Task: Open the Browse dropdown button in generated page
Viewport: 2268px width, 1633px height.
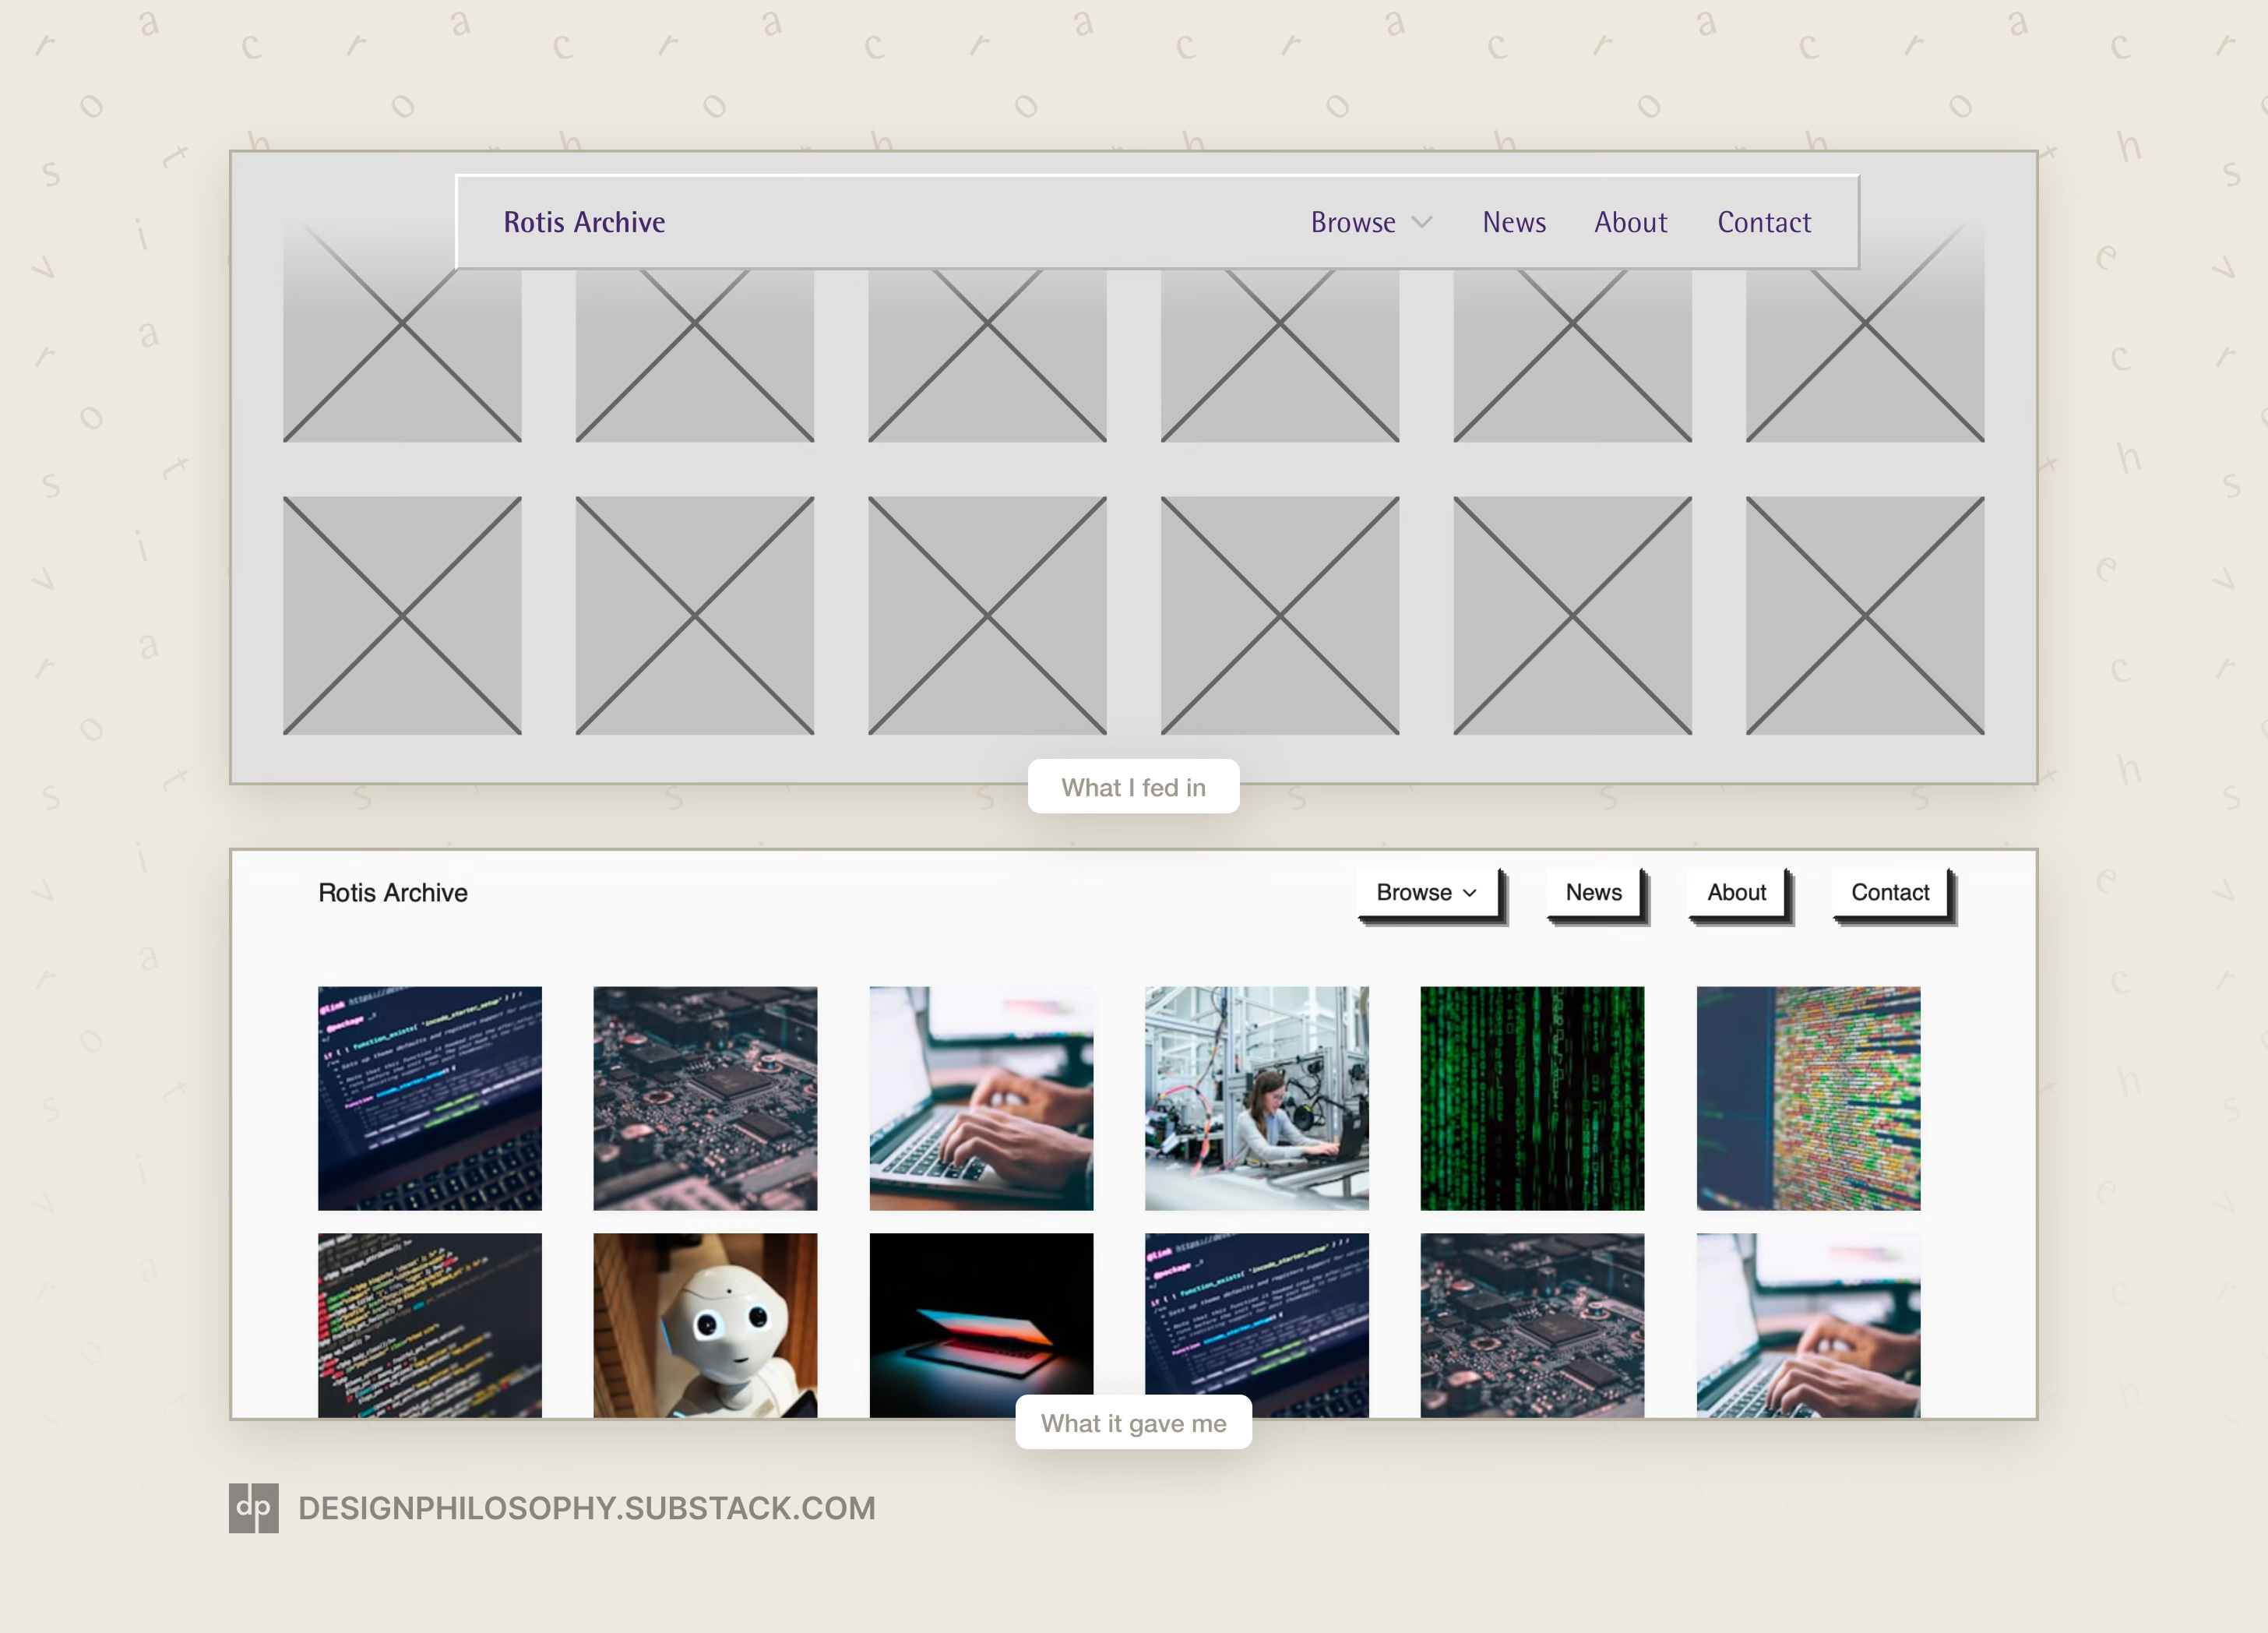Action: coord(1427,893)
